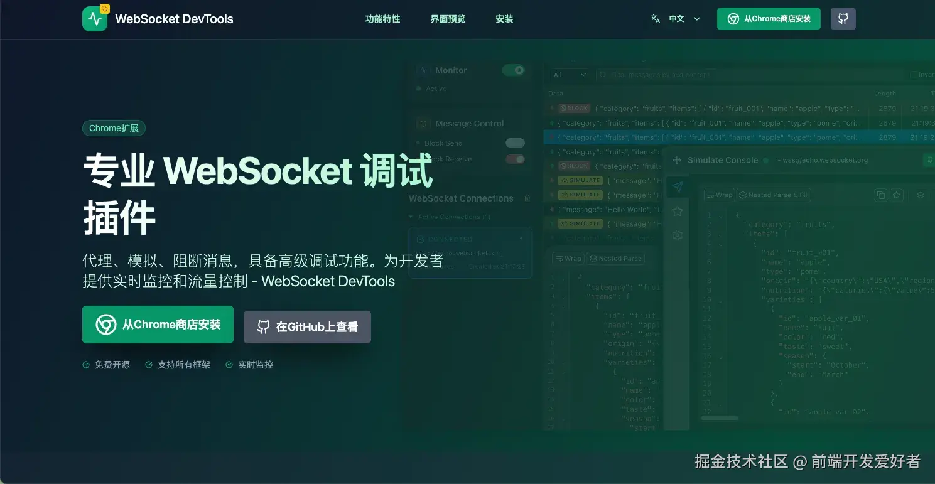Viewport: 935px width, 484px height.
Task: Open the star favorites tab in console sidebar
Action: pos(677,211)
